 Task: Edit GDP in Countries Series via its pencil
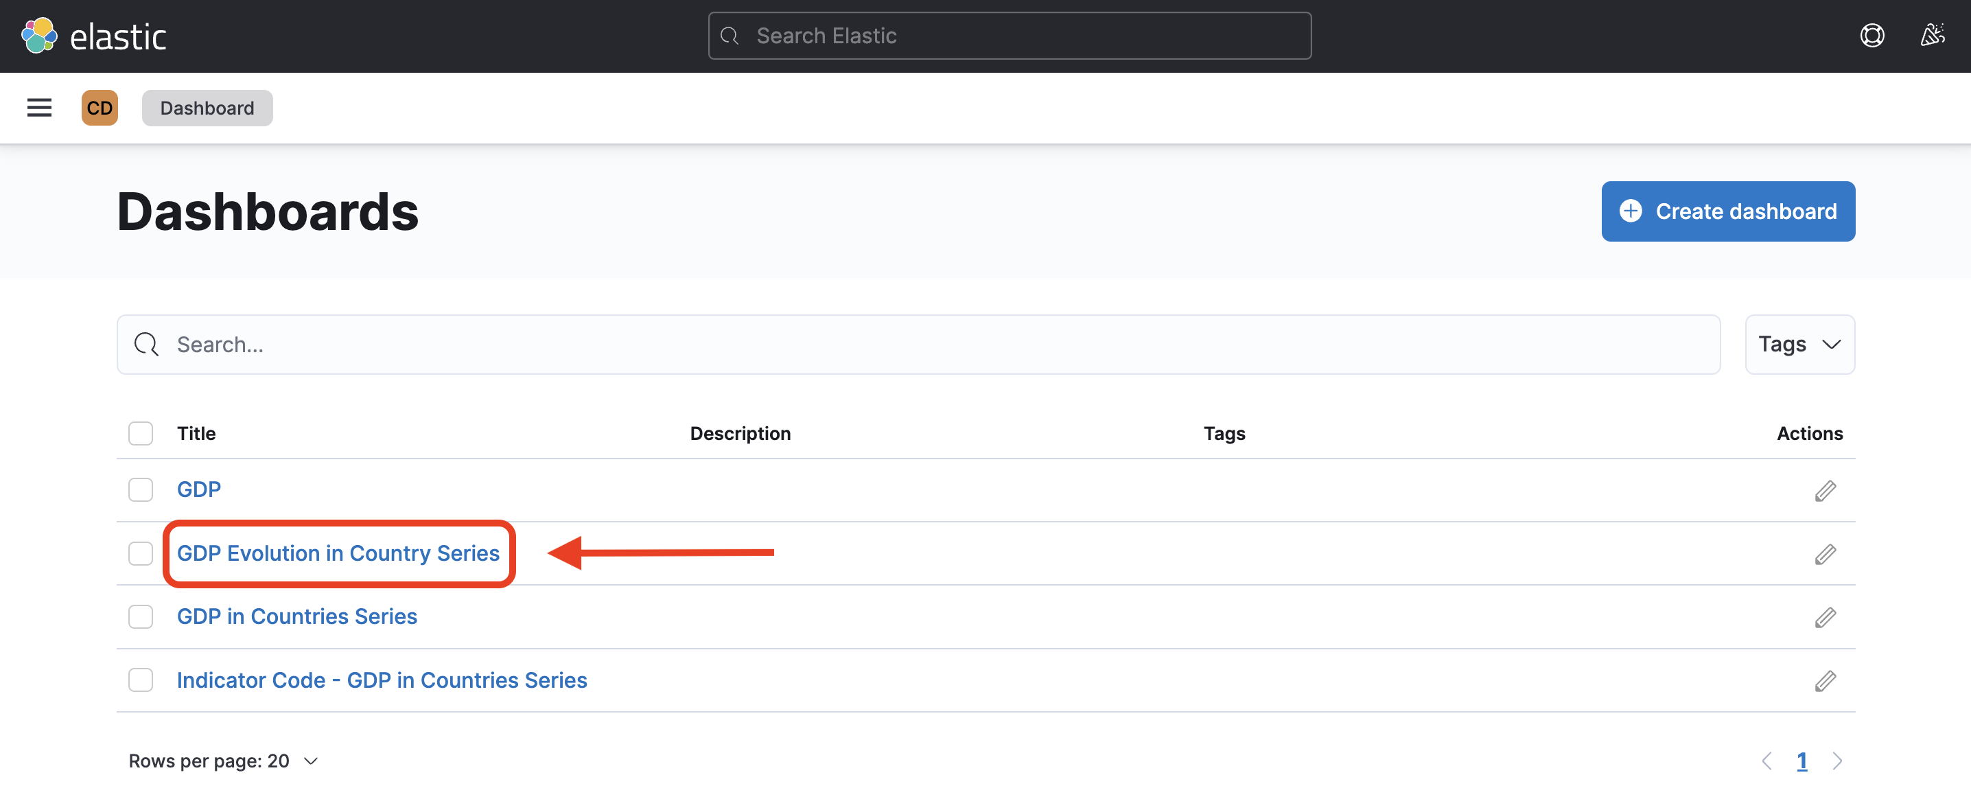coord(1825,618)
